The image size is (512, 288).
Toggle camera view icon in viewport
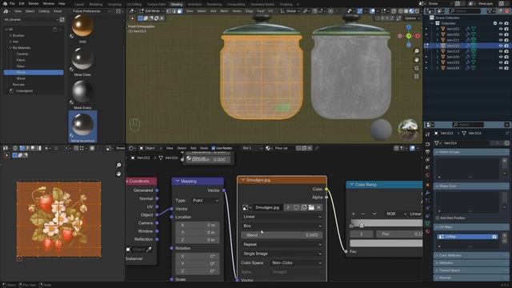tap(416, 68)
